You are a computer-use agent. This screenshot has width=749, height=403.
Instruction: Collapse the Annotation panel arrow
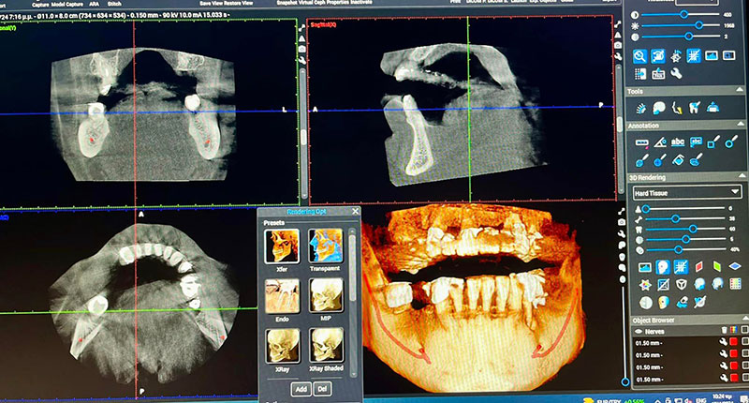740,125
